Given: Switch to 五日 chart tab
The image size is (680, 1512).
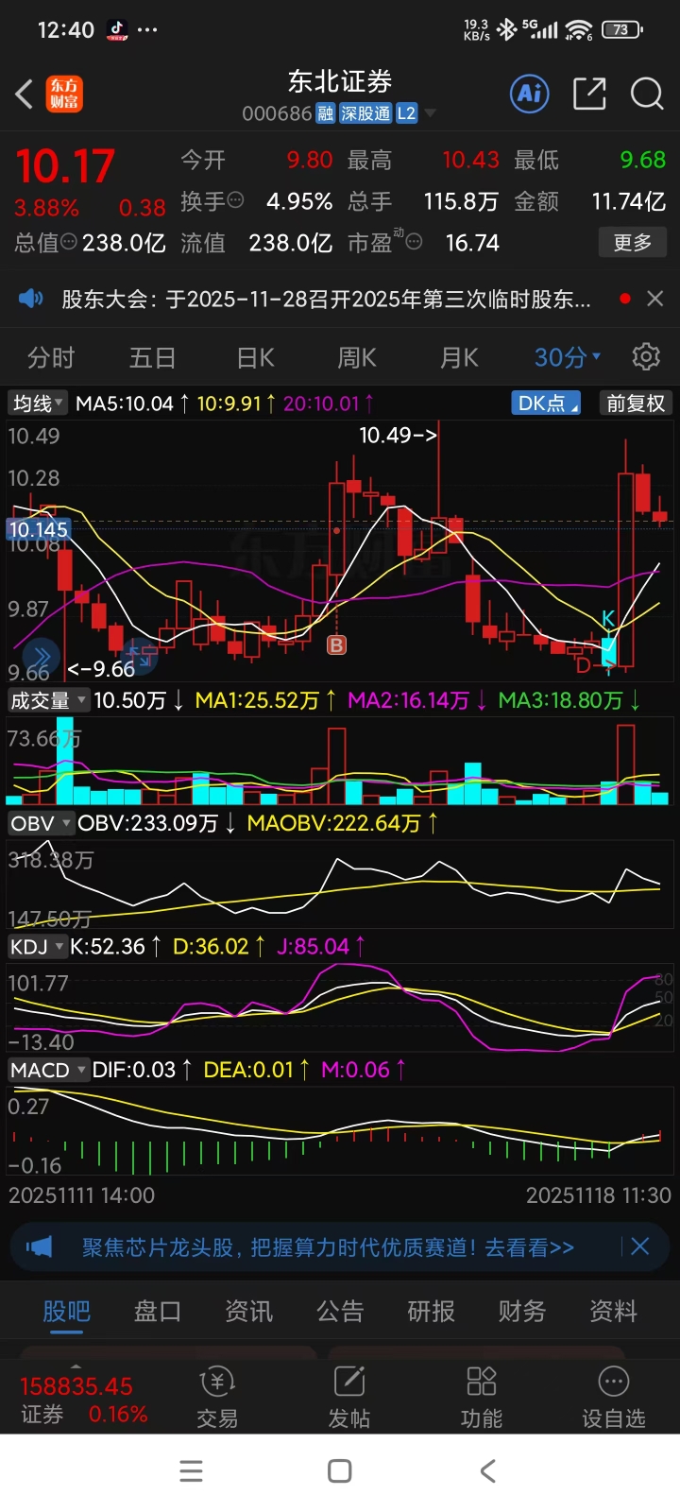Looking at the screenshot, I should [x=153, y=358].
